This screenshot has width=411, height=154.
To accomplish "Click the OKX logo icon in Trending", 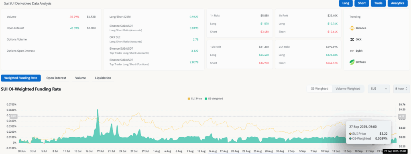I will (352, 40).
